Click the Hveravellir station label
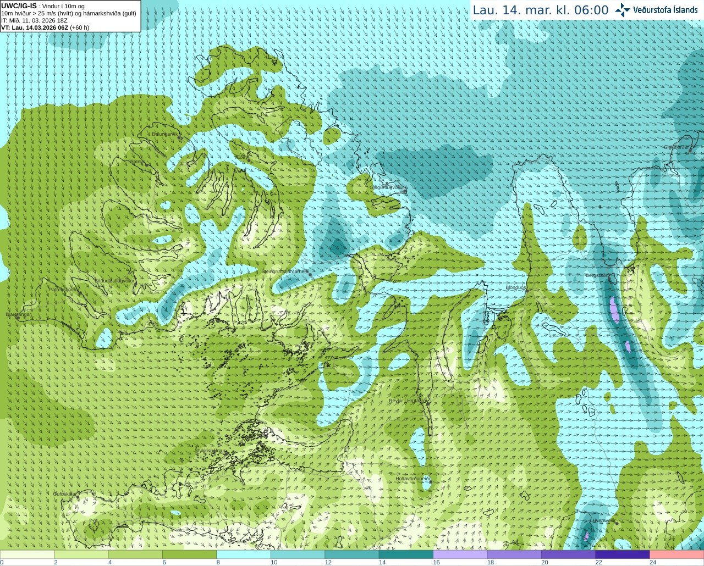Screen dimensions: 704x566 point(603,520)
